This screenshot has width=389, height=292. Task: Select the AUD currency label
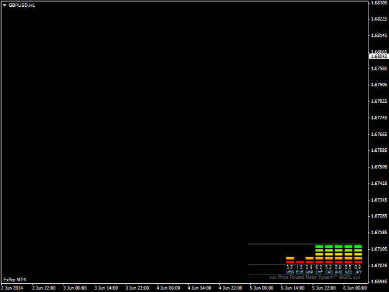pyautogui.click(x=339, y=272)
